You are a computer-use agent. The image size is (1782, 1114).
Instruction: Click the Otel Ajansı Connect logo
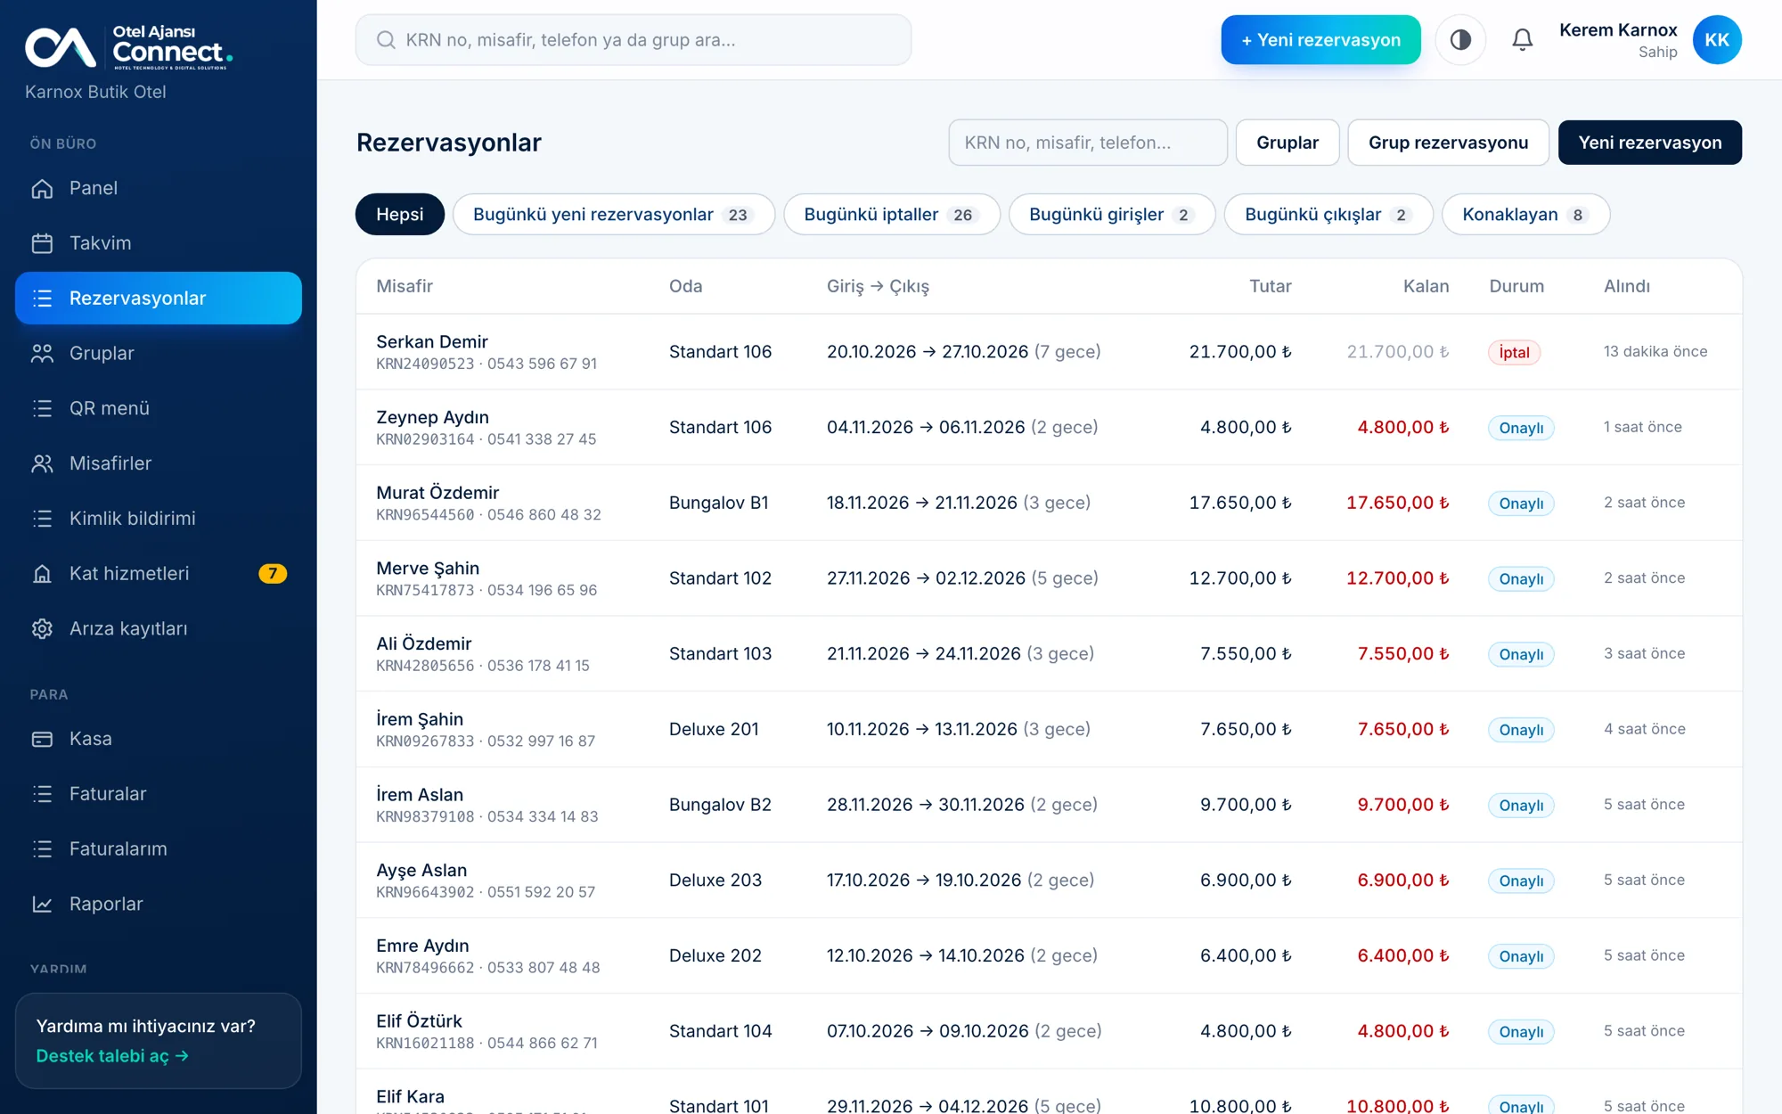pos(129,47)
